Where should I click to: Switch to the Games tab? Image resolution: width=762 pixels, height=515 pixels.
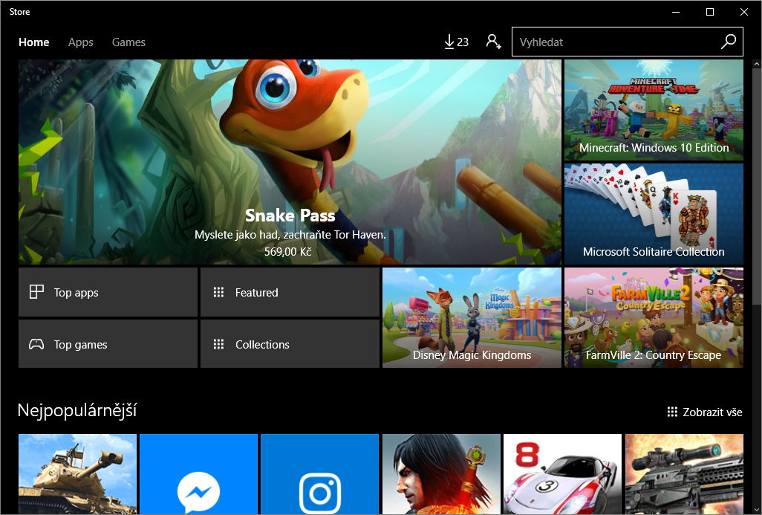[128, 42]
